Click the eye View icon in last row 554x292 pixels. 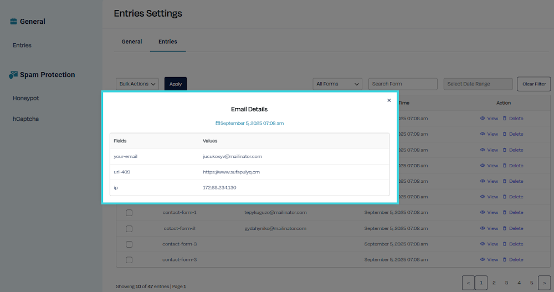point(483,259)
